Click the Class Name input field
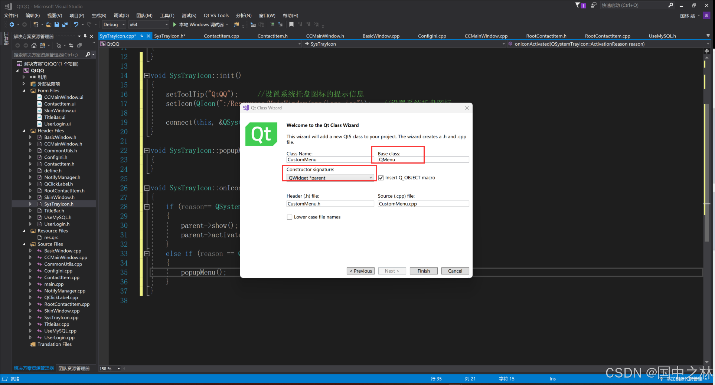715x385 pixels. coord(330,160)
